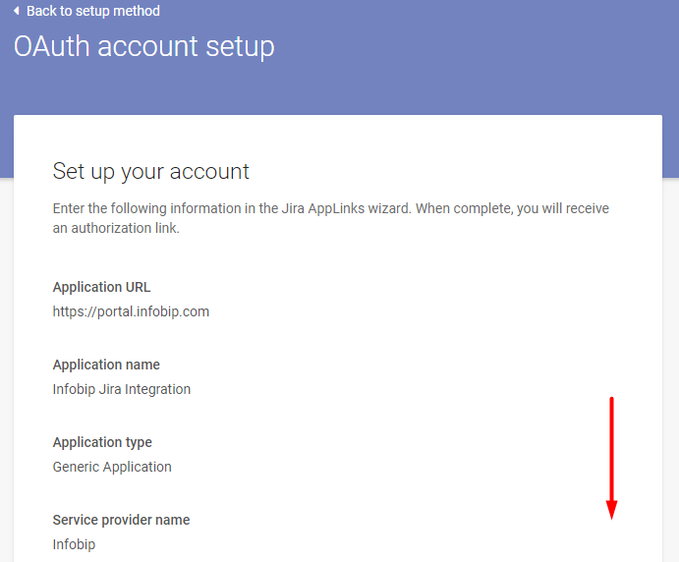The width and height of the screenshot is (679, 562).
Task: Click the red arrow's vertical shaft
Action: 611,447
